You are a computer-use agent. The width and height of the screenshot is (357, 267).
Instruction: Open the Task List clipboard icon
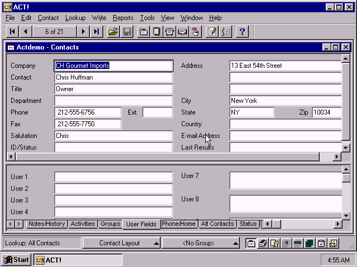click(x=321, y=244)
